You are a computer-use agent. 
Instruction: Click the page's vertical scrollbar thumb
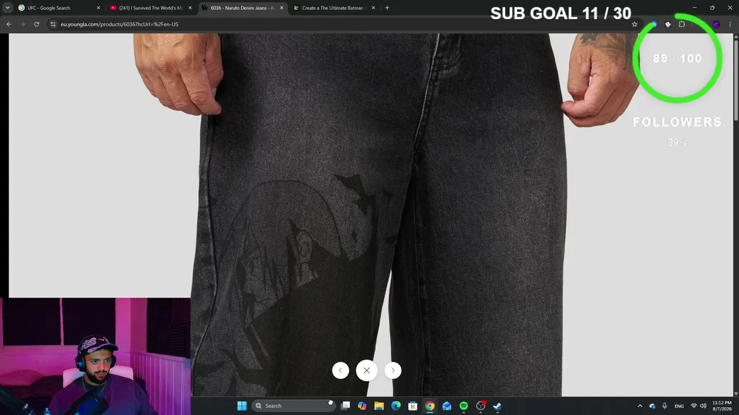(x=736, y=81)
